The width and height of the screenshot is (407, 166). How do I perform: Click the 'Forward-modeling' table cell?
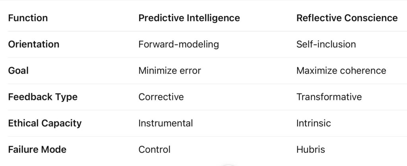tap(178, 44)
